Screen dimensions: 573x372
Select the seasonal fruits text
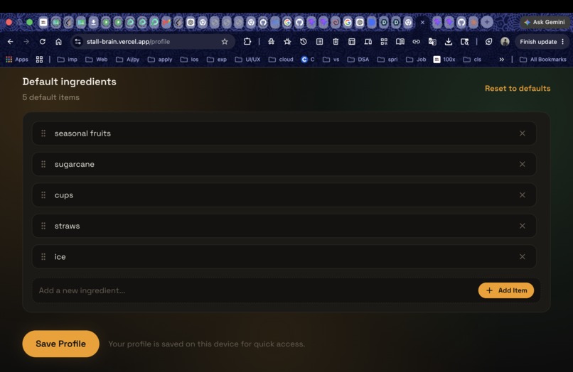pyautogui.click(x=82, y=133)
